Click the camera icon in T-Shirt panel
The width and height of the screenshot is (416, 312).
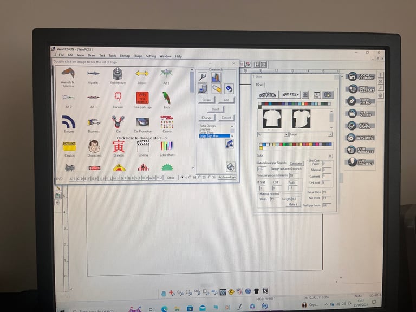[328, 94]
